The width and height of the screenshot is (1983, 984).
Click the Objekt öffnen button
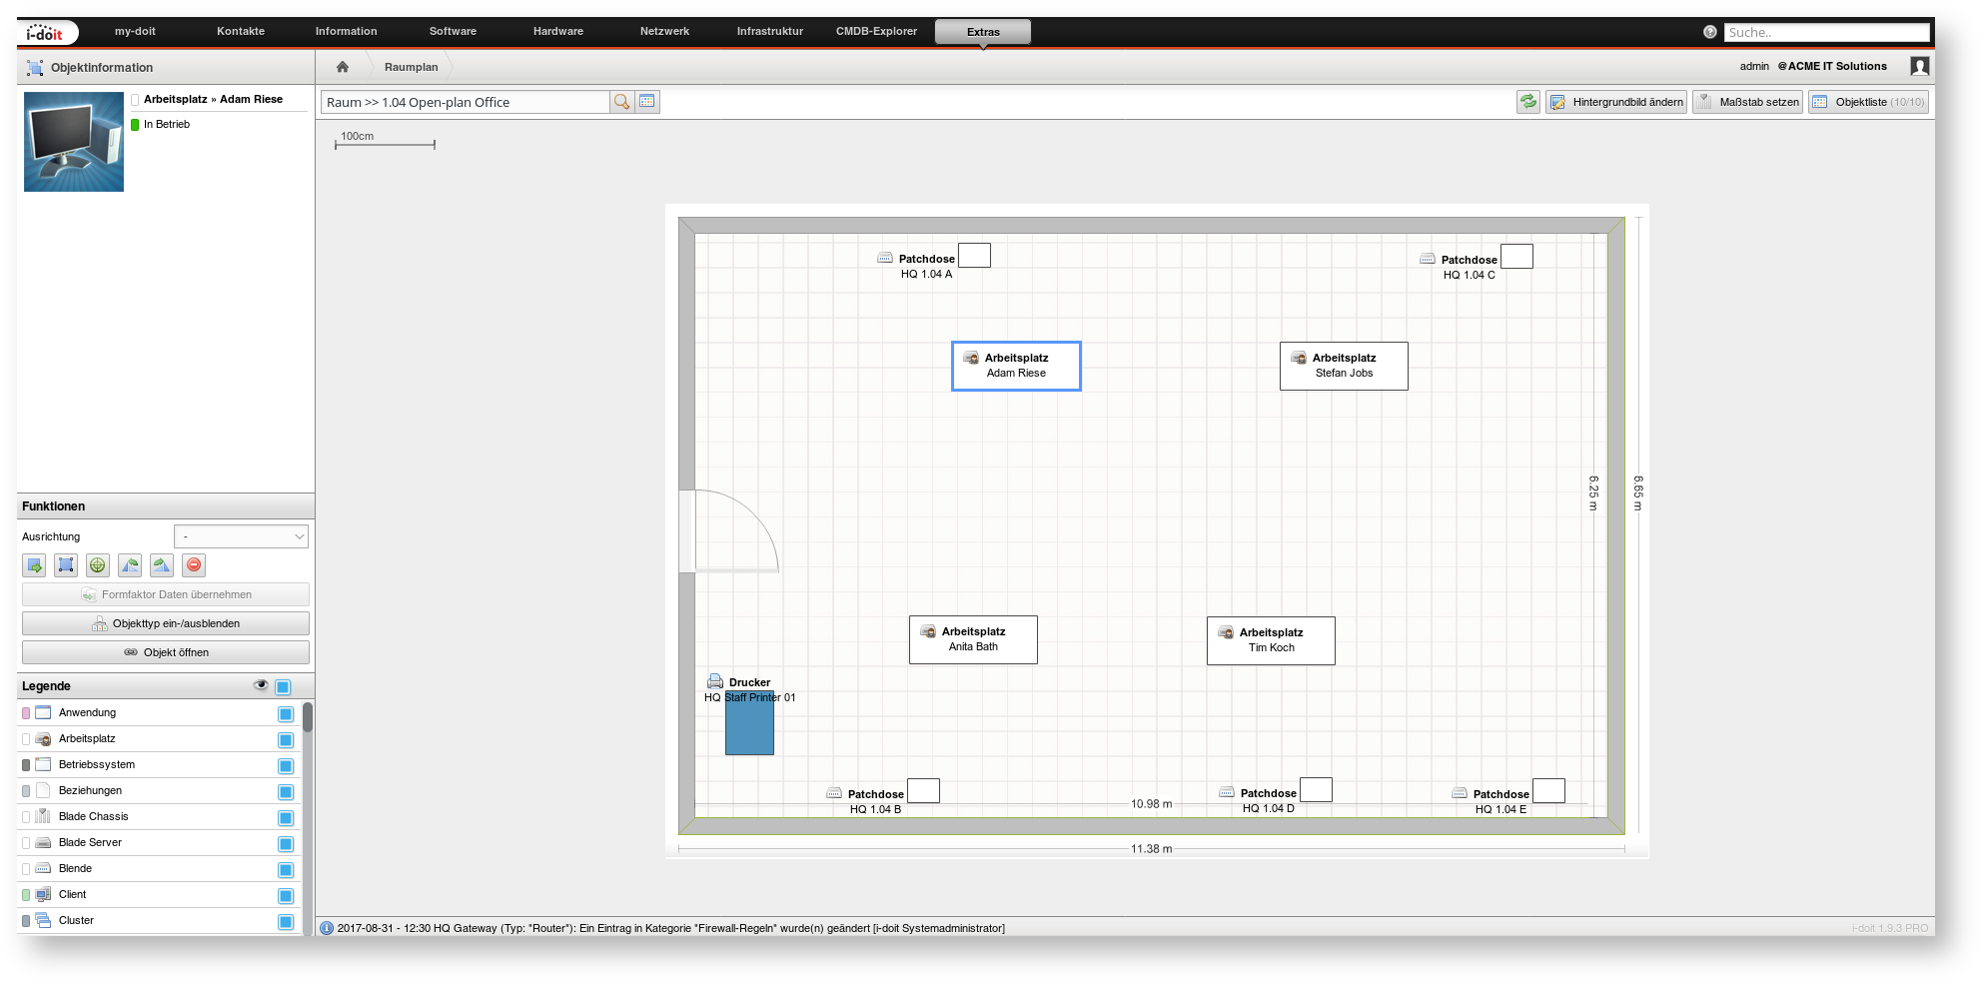coord(166,652)
